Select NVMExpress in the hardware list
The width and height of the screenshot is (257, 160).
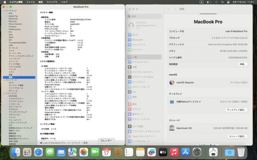click(x=15, y=29)
